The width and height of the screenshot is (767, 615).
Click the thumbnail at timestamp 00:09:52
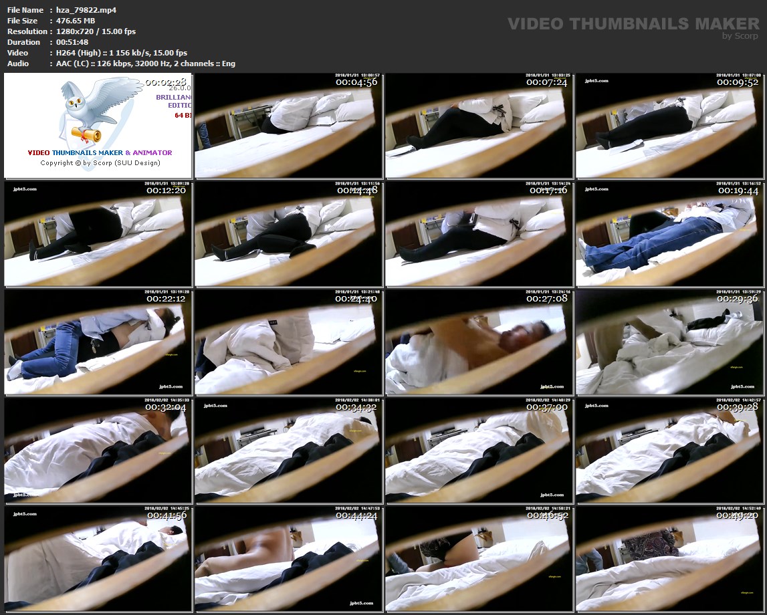(669, 126)
